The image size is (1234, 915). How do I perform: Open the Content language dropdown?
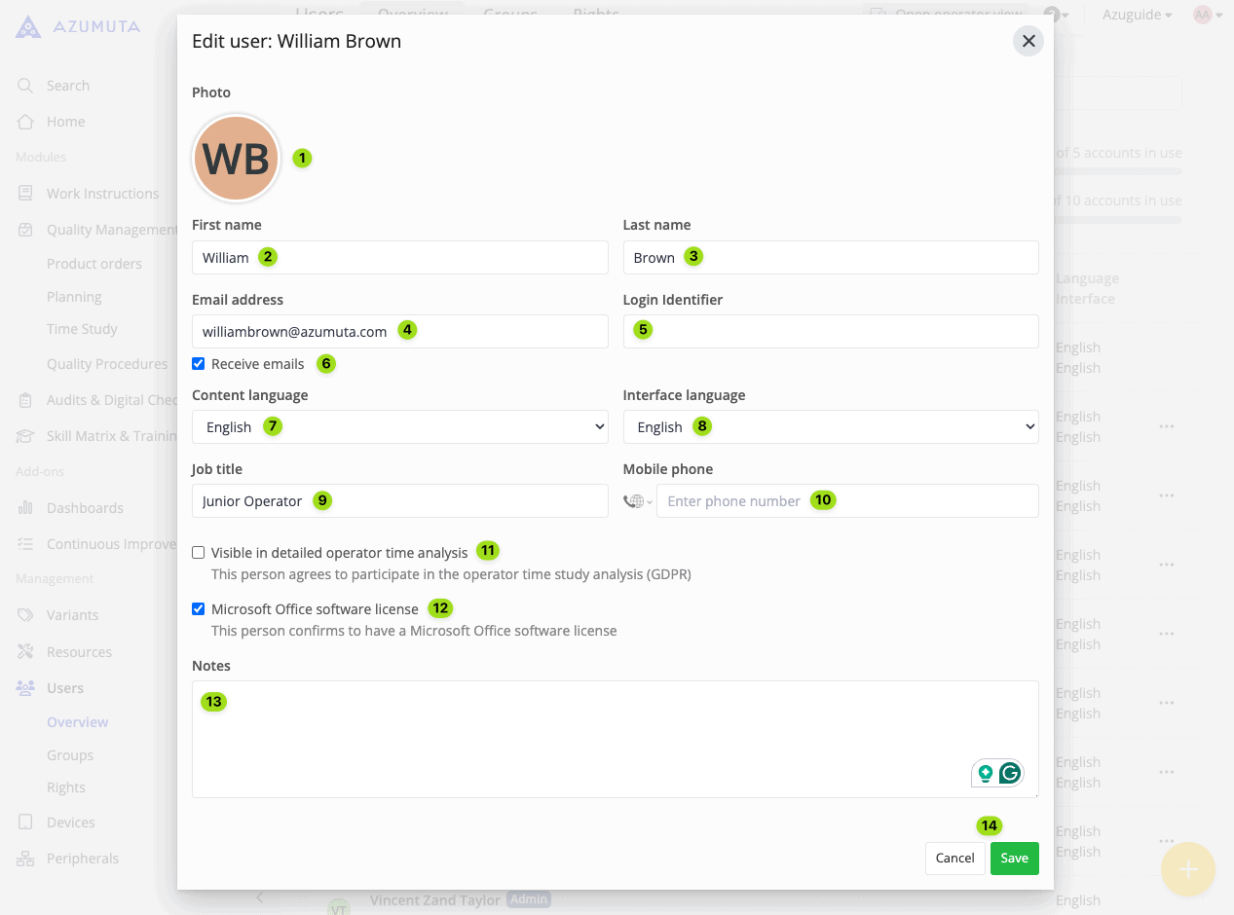coord(399,427)
